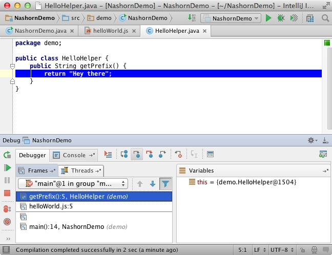The image size is (332, 255).
Task: Open Project Structure icon in toolbar
Action: (x=310, y=18)
